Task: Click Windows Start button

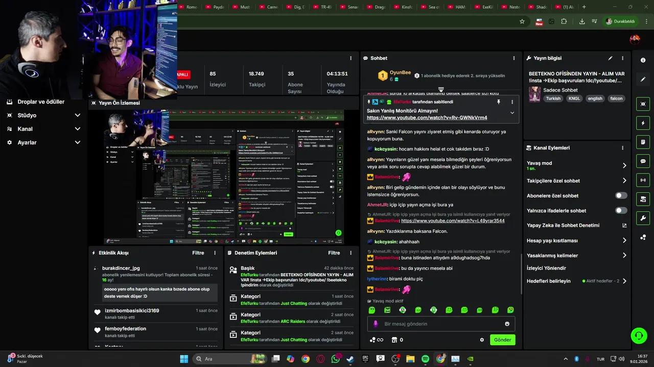Action: tap(184, 359)
